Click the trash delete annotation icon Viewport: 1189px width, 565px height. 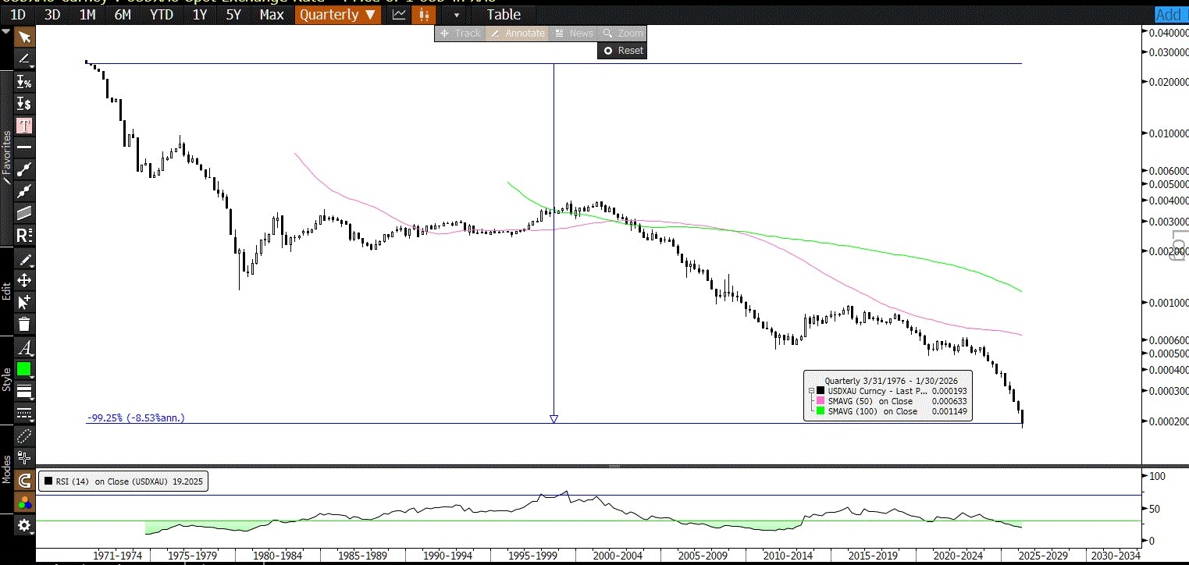[x=24, y=324]
